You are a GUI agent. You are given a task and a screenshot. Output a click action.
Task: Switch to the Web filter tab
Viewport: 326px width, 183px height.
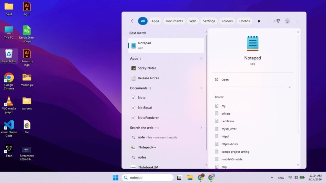pyautogui.click(x=193, y=21)
